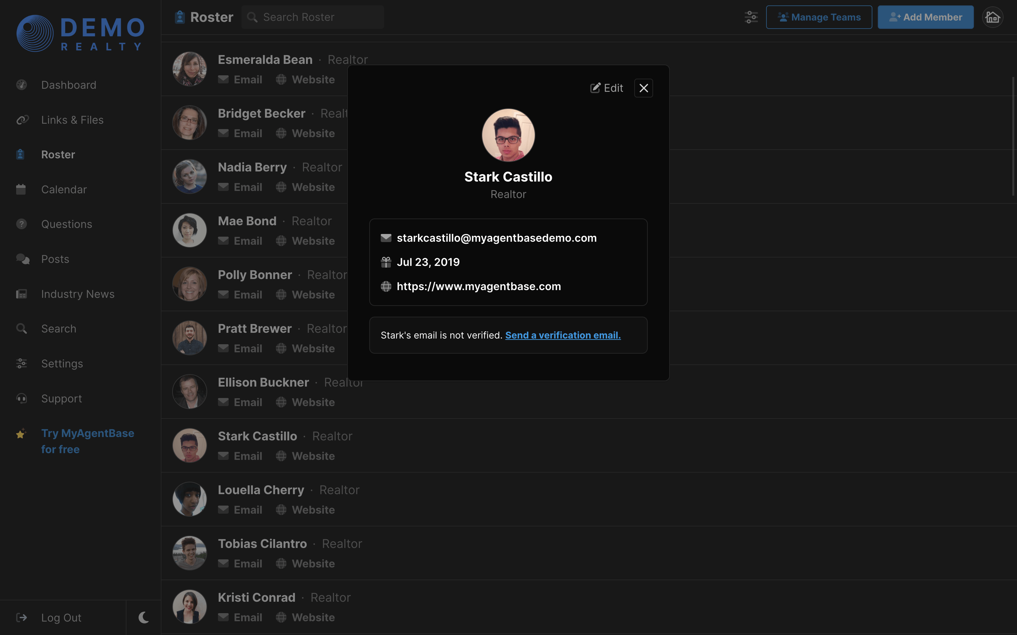
Task: Click Email for Stark Castillo in list
Action: pos(240,456)
